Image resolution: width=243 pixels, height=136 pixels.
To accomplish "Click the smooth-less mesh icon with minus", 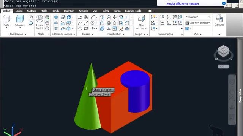I will (x=47, y=23).
